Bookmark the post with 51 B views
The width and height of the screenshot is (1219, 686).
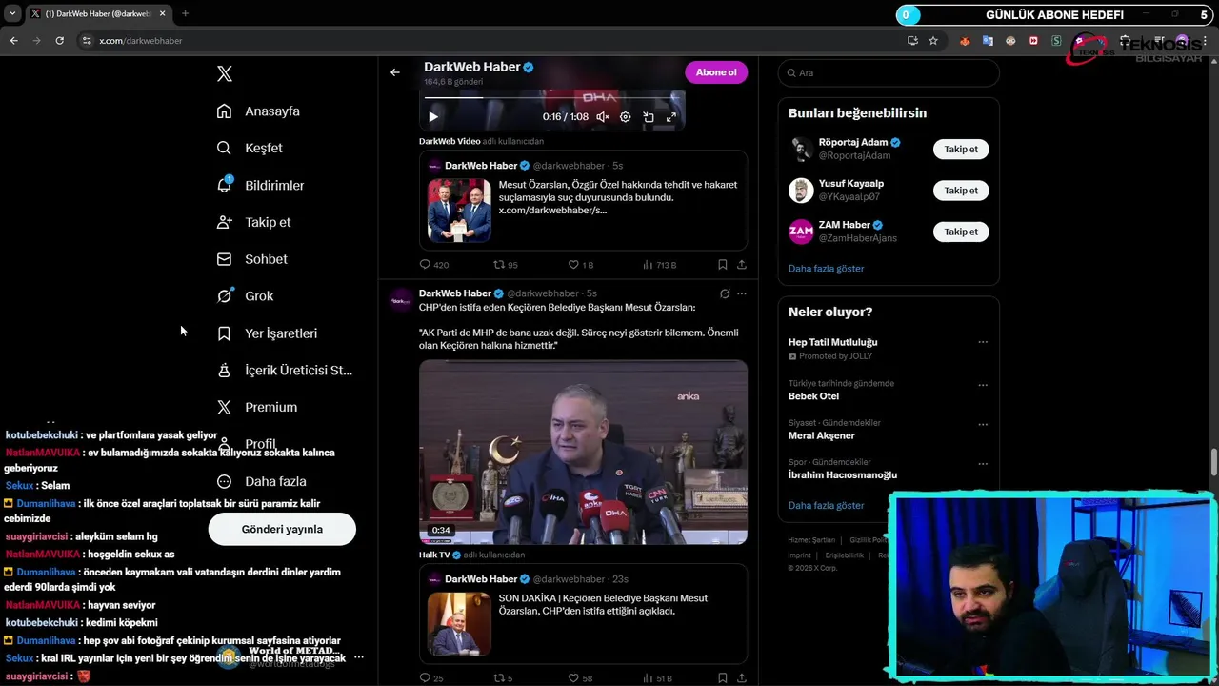click(723, 678)
